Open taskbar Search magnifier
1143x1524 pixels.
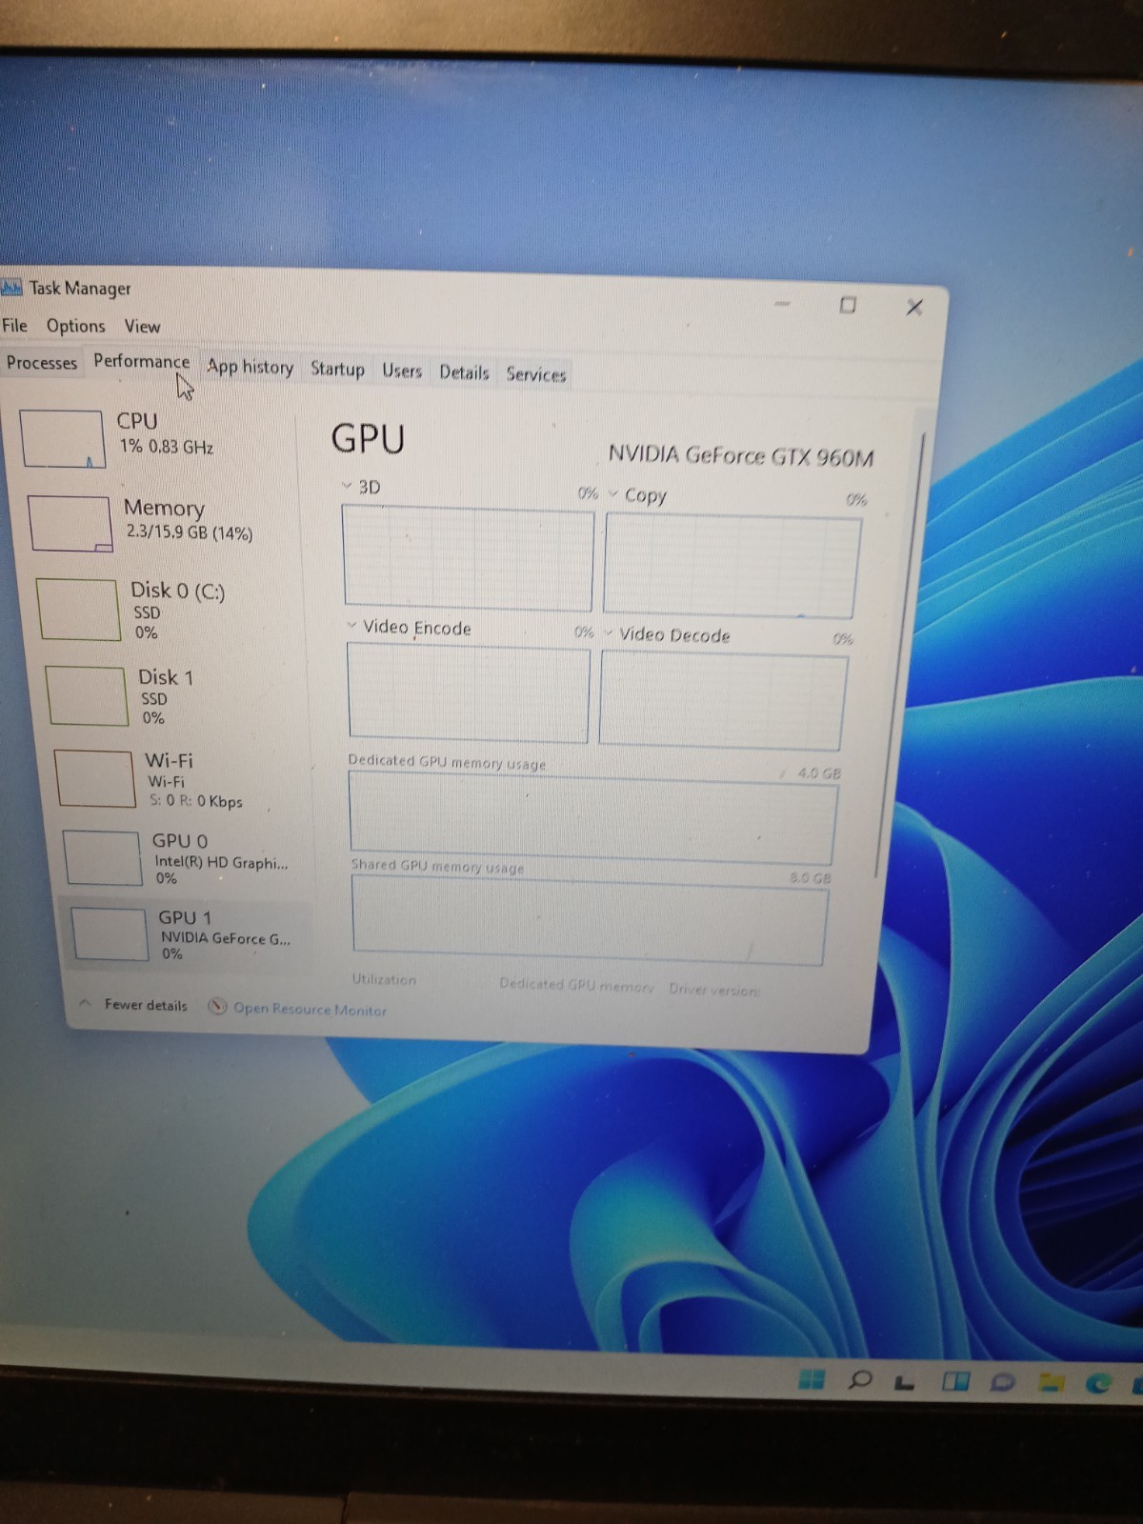[859, 1379]
